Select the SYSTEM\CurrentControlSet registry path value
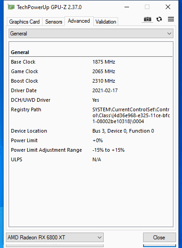 pyautogui.click(x=131, y=115)
